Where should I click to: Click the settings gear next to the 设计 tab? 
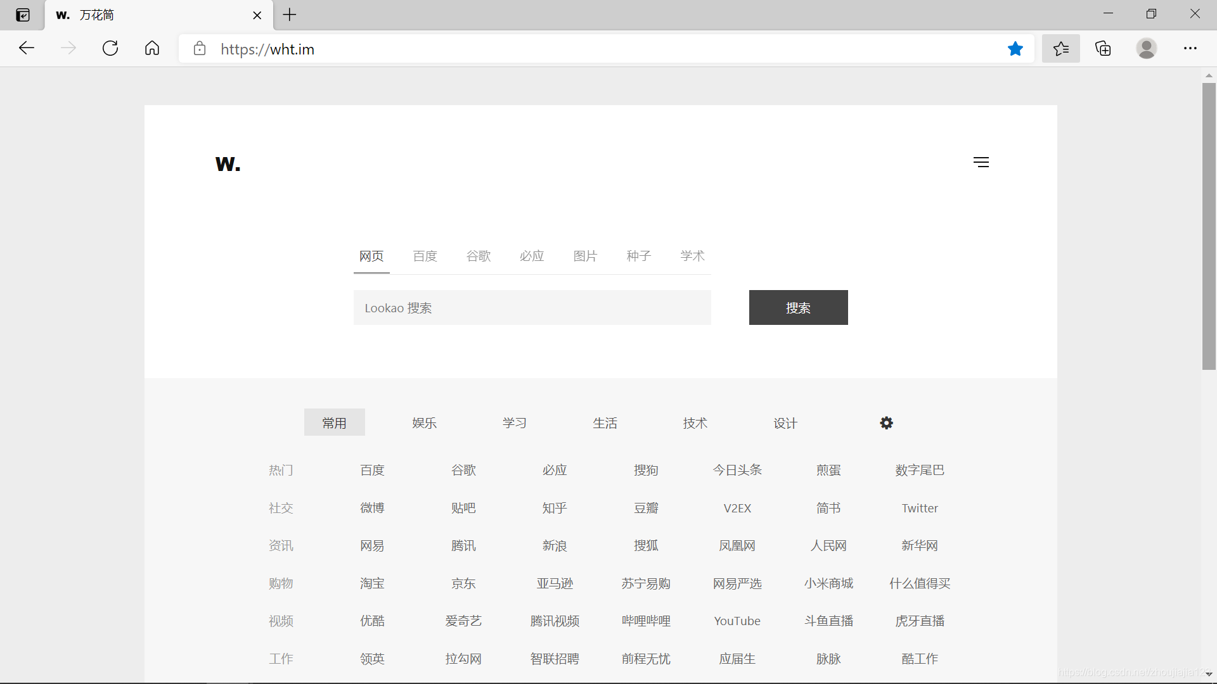point(886,423)
